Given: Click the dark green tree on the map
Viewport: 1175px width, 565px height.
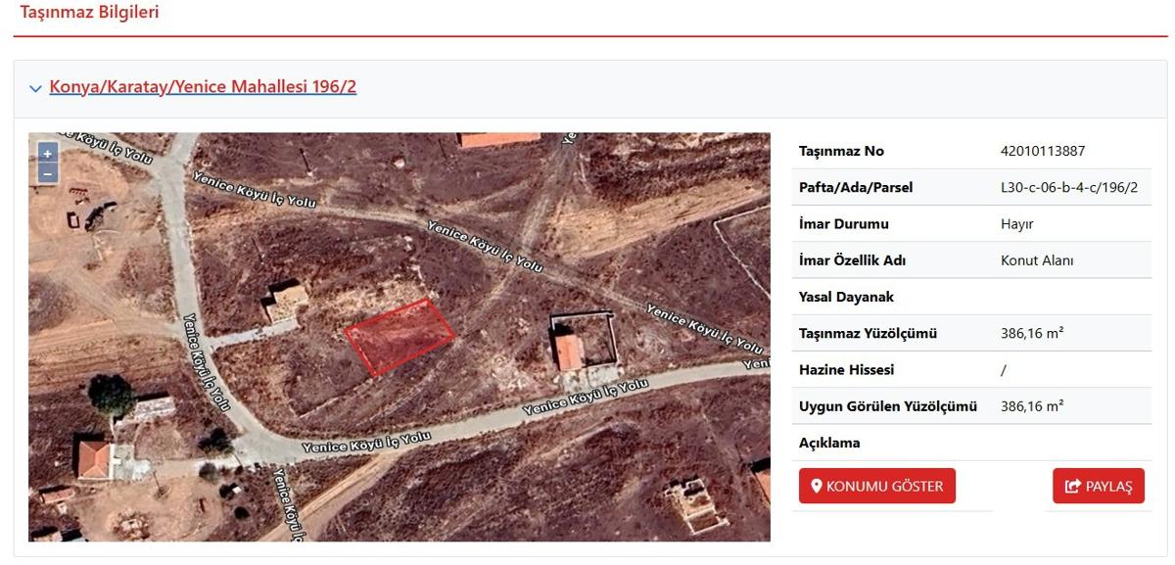Looking at the screenshot, I should point(110,394).
